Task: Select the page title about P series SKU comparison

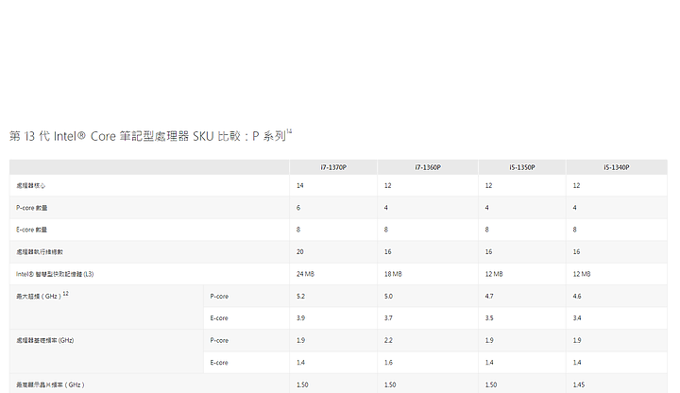Action: [147, 136]
